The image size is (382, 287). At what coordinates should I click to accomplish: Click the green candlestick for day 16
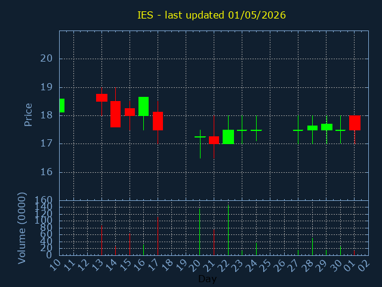tap(143, 106)
